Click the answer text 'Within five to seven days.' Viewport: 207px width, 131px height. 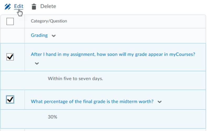[x=76, y=78]
